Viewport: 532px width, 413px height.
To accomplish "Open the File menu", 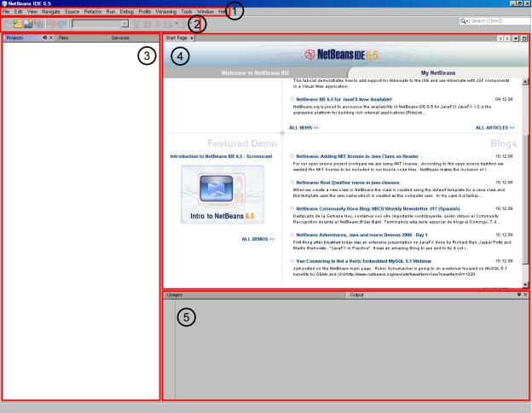I will 6,12.
